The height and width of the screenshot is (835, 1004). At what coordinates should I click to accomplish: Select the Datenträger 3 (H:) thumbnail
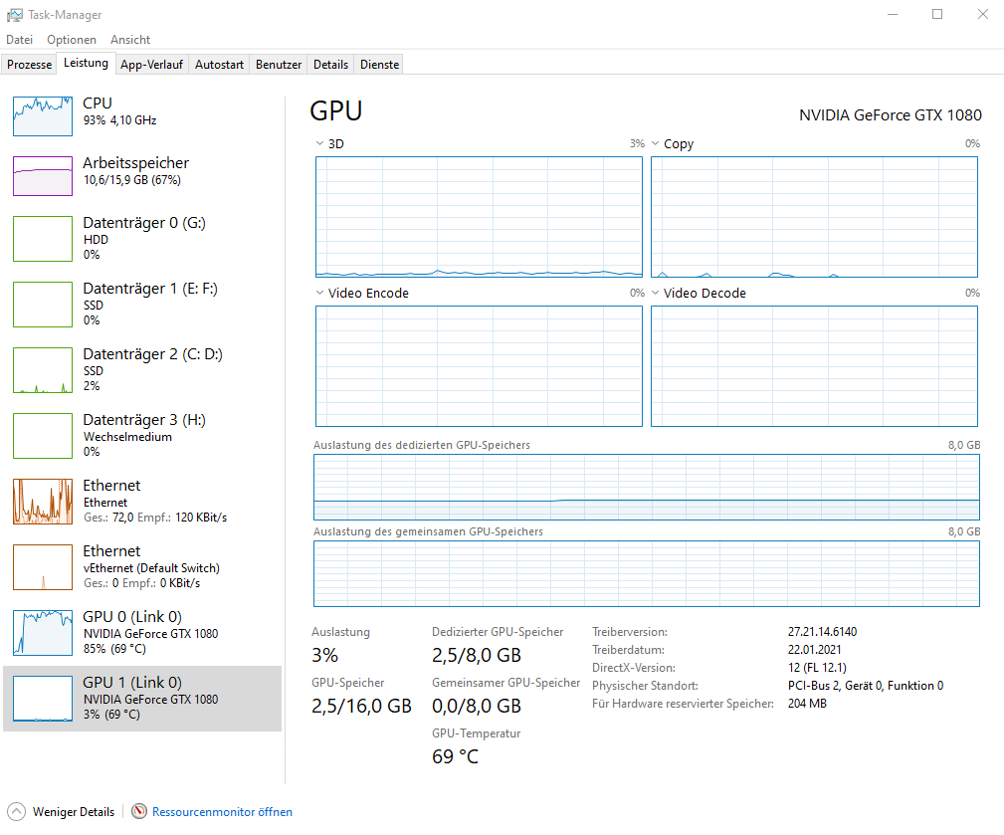click(42, 436)
